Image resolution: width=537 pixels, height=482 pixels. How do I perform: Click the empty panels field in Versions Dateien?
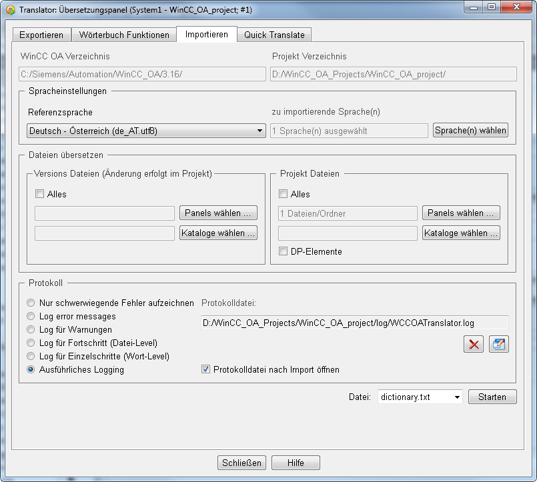pos(105,213)
